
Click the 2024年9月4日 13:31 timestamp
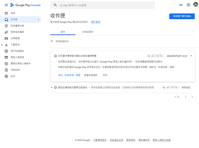pyautogui.click(x=177, y=56)
